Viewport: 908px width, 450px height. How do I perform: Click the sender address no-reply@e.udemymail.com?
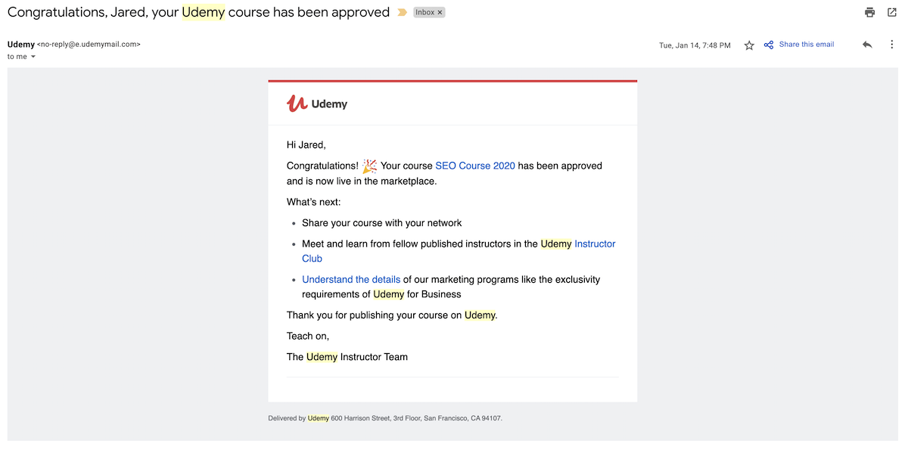(x=89, y=45)
